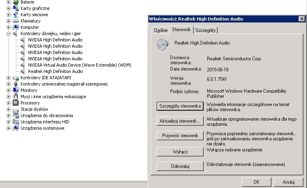Expand Mysz i inne urządzenia wskazujące node
Image resolution: width=307 pixels, height=188 pixels.
tap(8, 97)
